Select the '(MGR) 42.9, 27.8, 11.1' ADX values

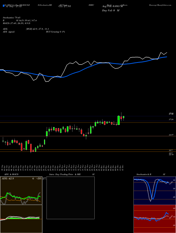pyautogui.click(x=37, y=29)
